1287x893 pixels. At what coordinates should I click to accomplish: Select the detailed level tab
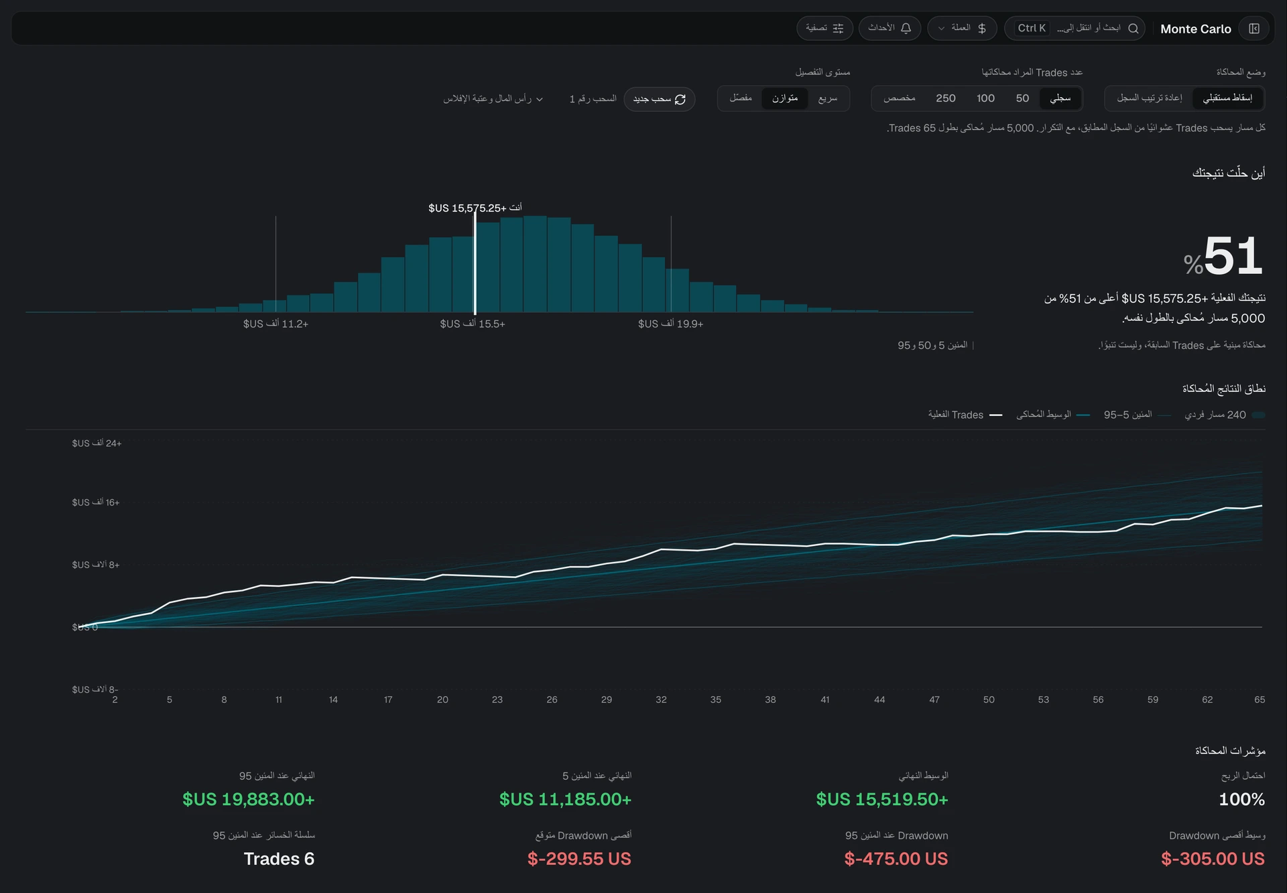pyautogui.click(x=741, y=98)
